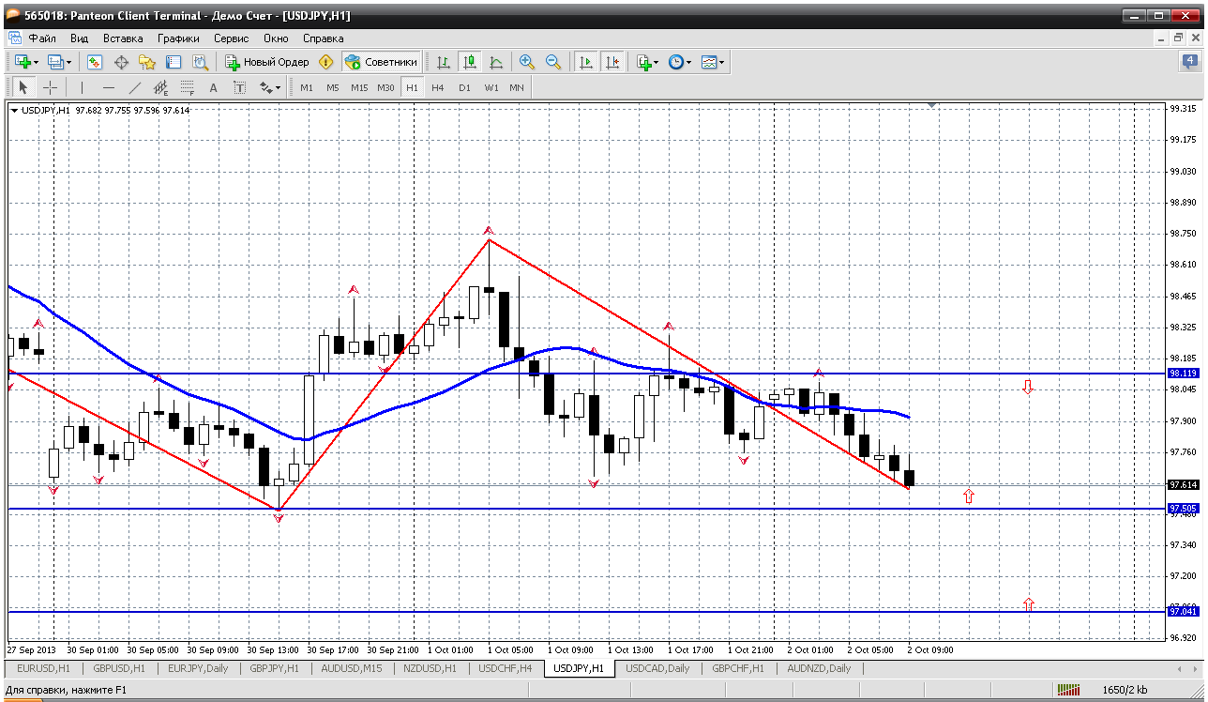
Task: Open the Navigator folder-star icon
Action: click(147, 62)
